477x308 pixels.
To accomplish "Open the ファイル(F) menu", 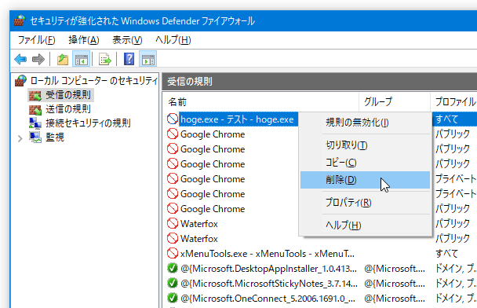I will 36,40.
